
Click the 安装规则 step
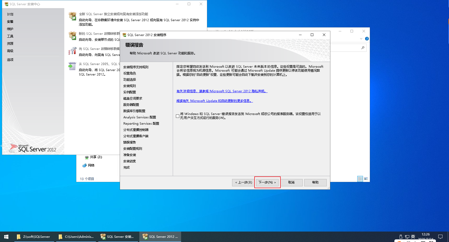[x=130, y=86]
